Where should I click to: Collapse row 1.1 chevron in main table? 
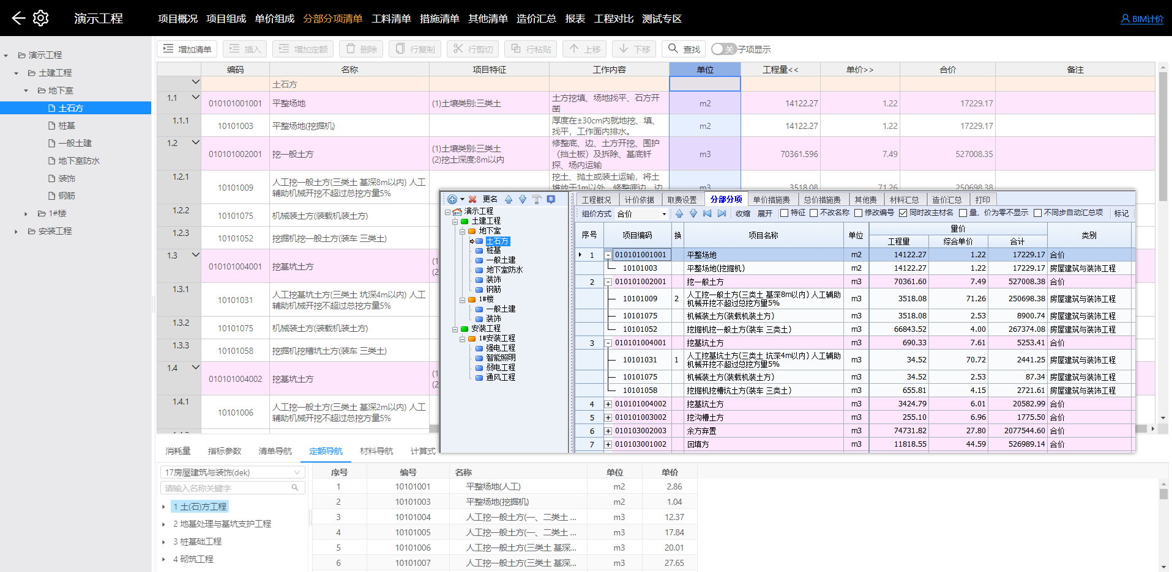(x=195, y=97)
